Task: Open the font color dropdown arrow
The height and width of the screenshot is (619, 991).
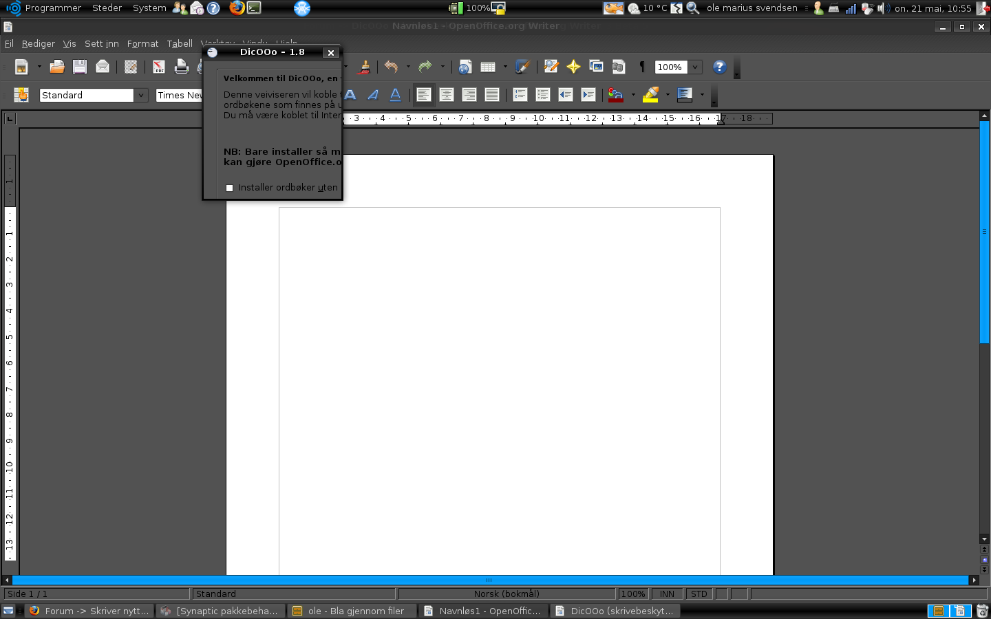Action: 633,95
